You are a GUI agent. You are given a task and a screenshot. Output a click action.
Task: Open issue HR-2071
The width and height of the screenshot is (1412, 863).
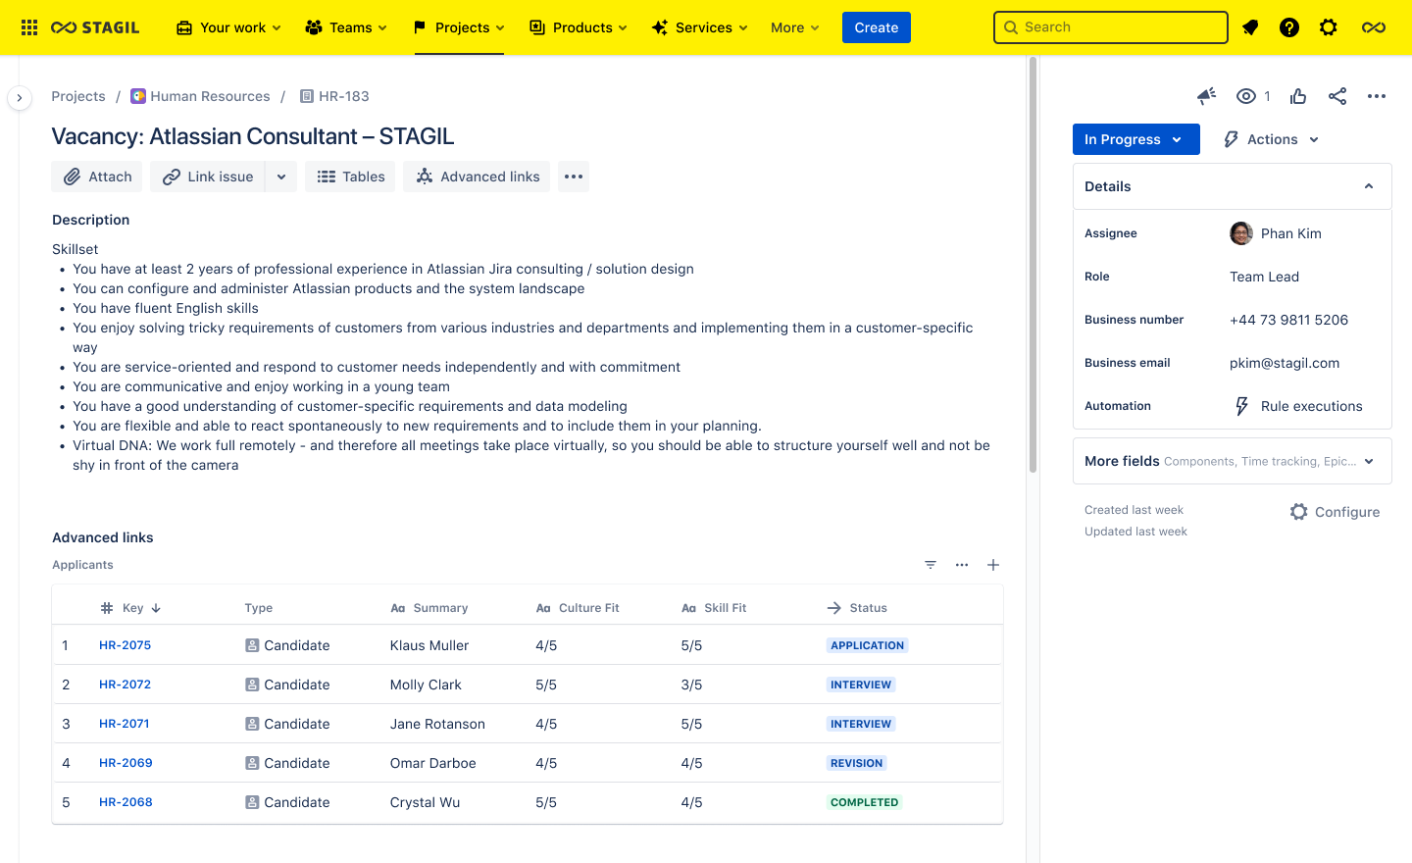(124, 724)
